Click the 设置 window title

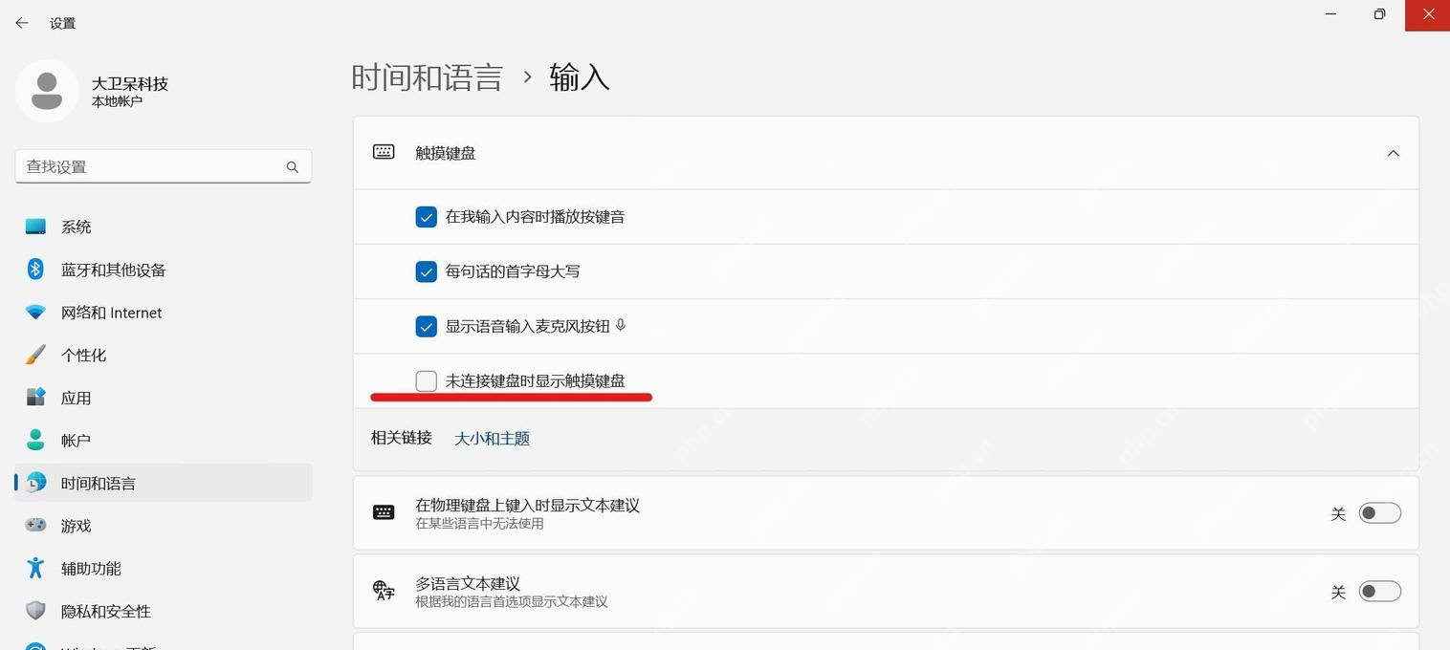pos(62,23)
